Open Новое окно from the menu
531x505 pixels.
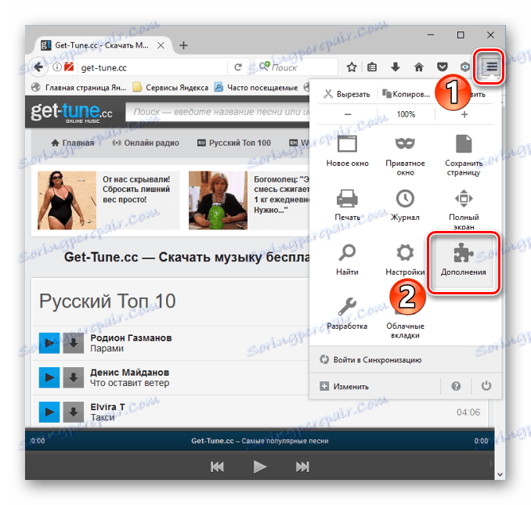(347, 151)
